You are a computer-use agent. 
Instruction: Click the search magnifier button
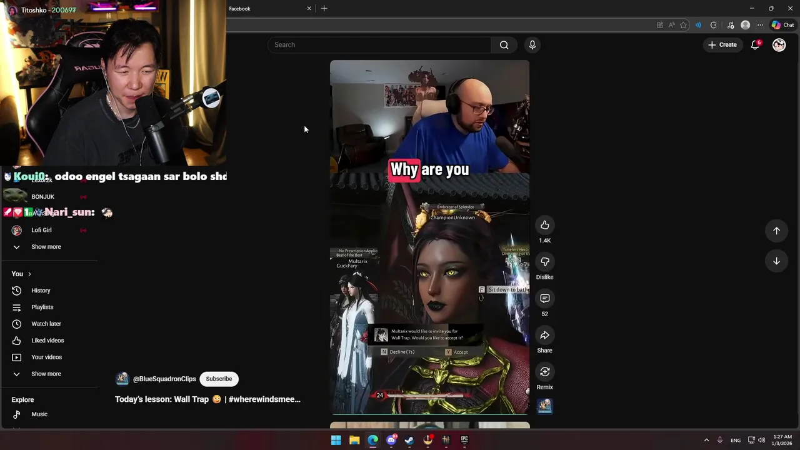(504, 45)
